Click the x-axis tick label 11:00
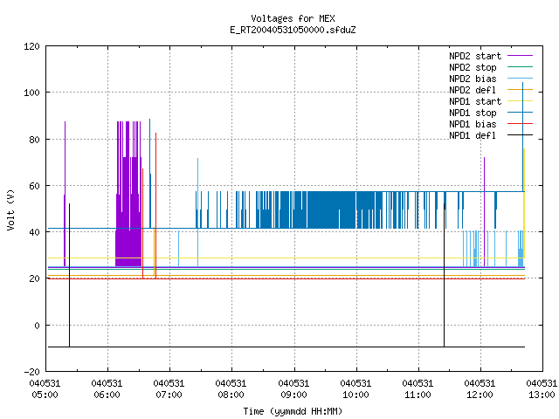This screenshot has width=559, height=419. pyautogui.click(x=418, y=395)
